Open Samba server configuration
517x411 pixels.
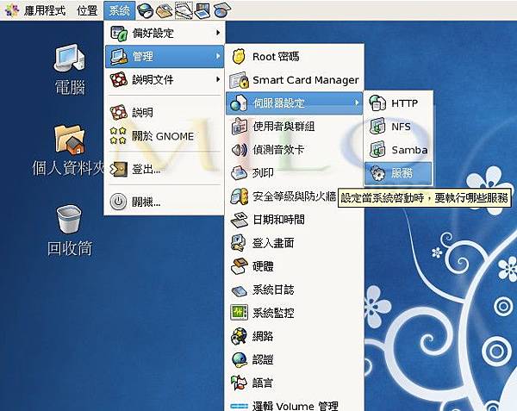click(x=398, y=150)
